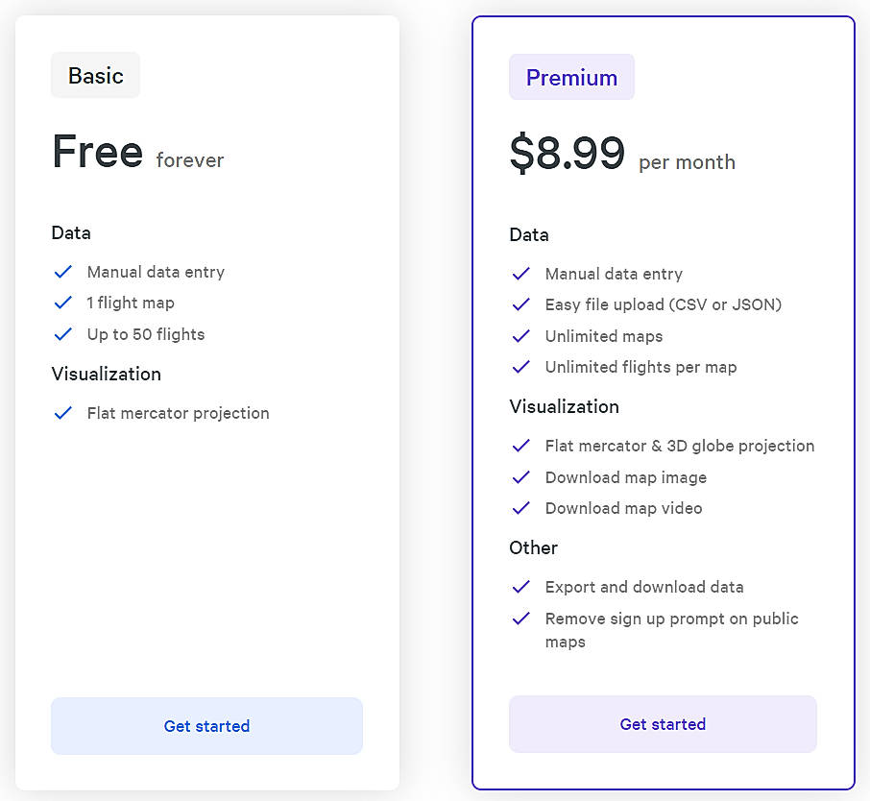
Task: Click the checkmark beside Download map video
Action: coord(521,508)
